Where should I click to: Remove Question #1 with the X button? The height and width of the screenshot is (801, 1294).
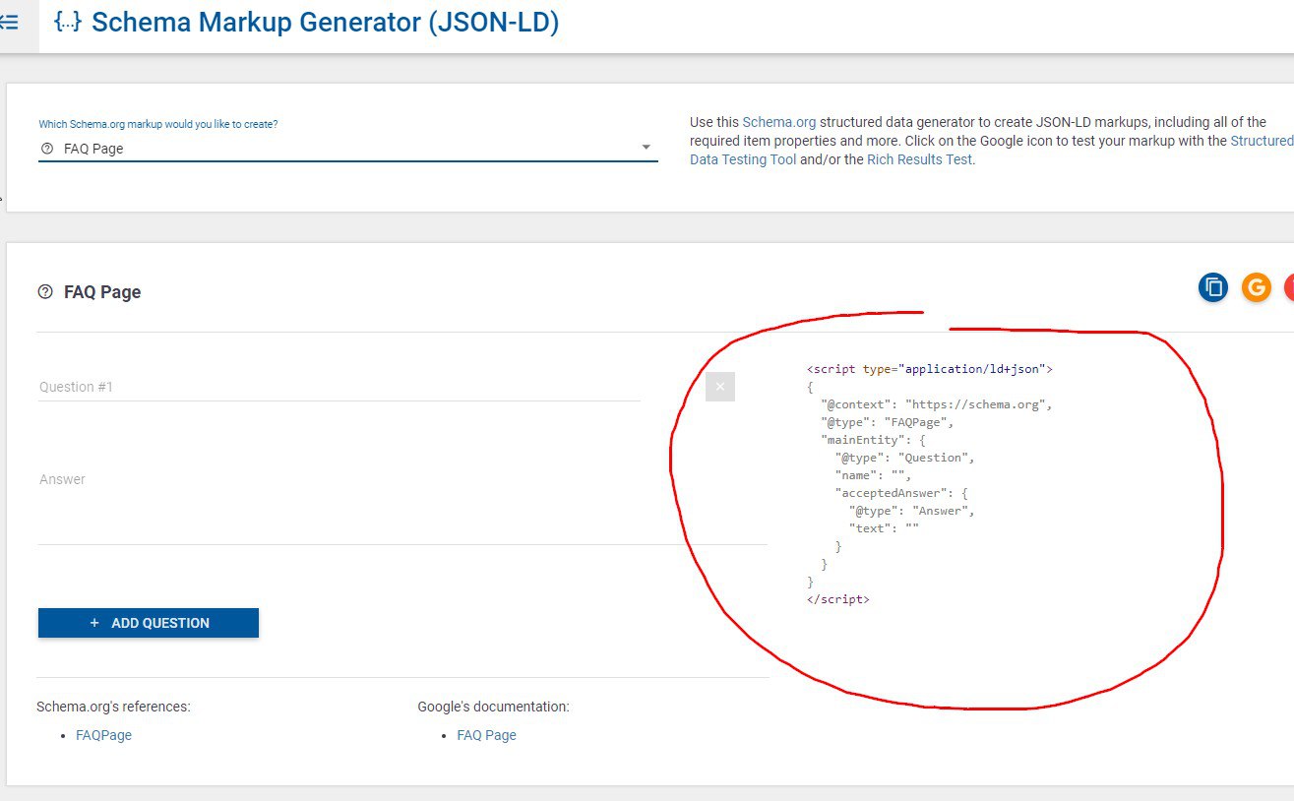(x=720, y=387)
